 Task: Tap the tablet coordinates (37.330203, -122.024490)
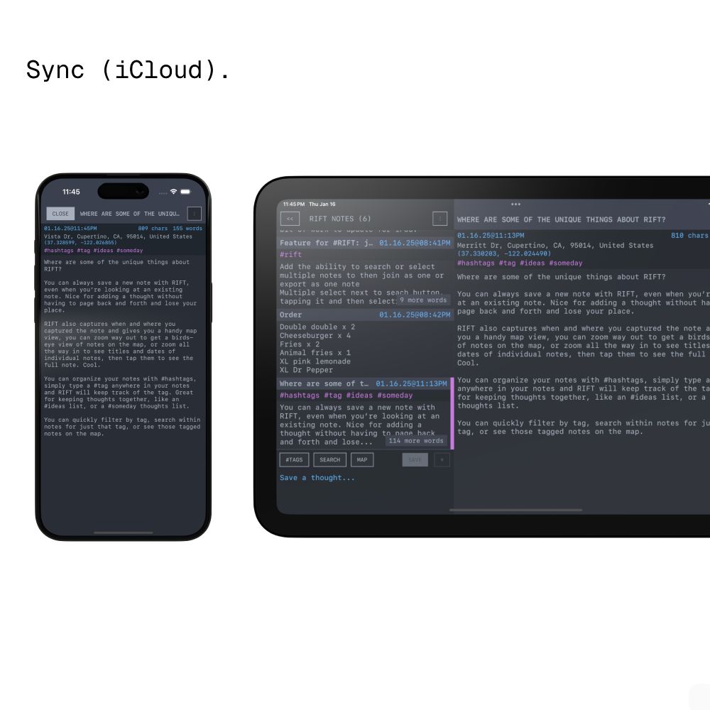(504, 253)
